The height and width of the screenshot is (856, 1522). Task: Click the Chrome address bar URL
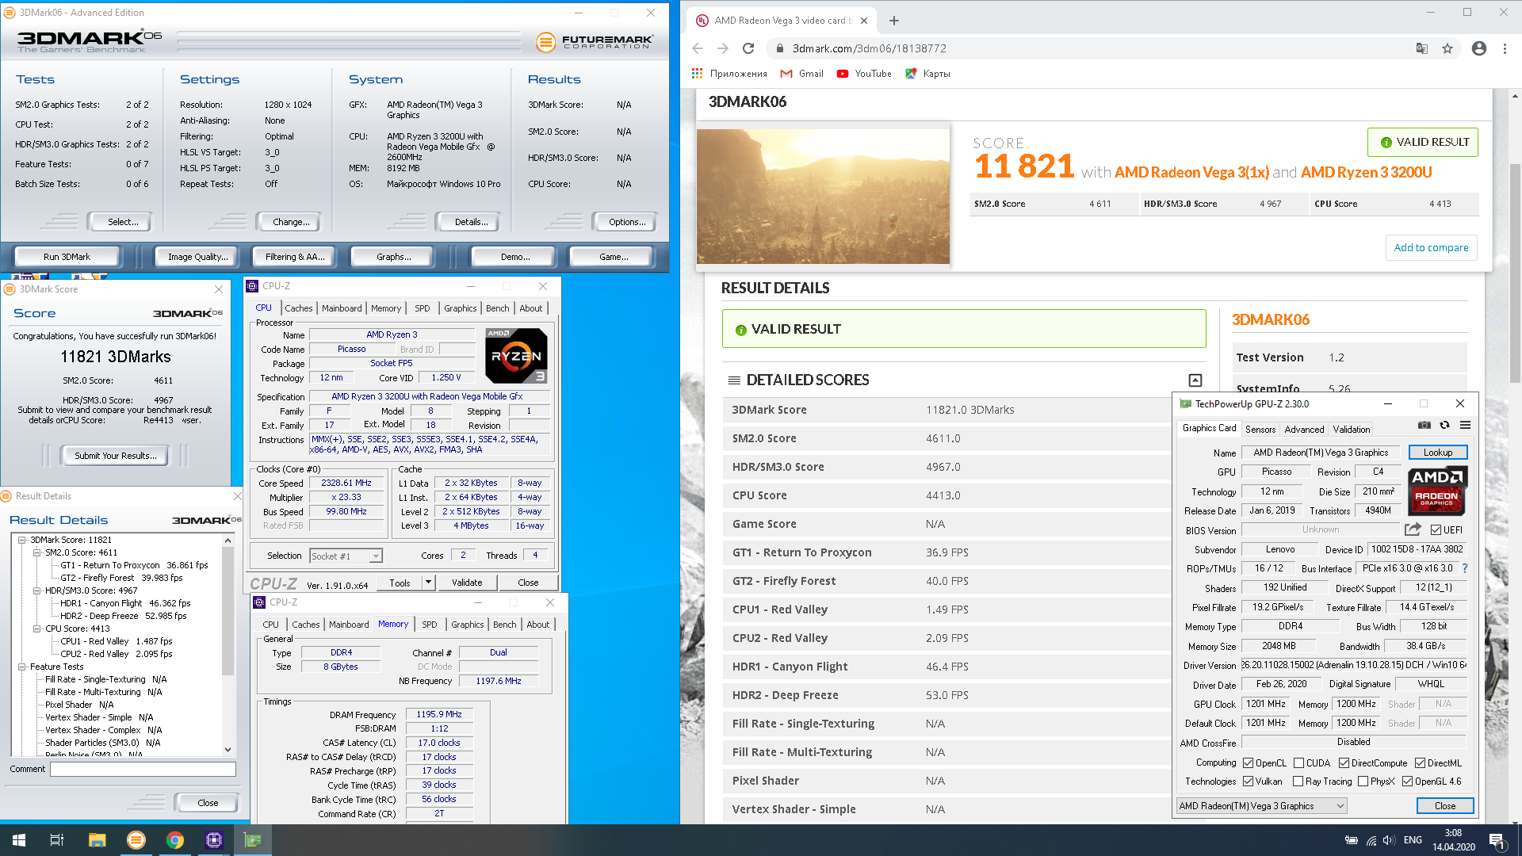pyautogui.click(x=869, y=48)
